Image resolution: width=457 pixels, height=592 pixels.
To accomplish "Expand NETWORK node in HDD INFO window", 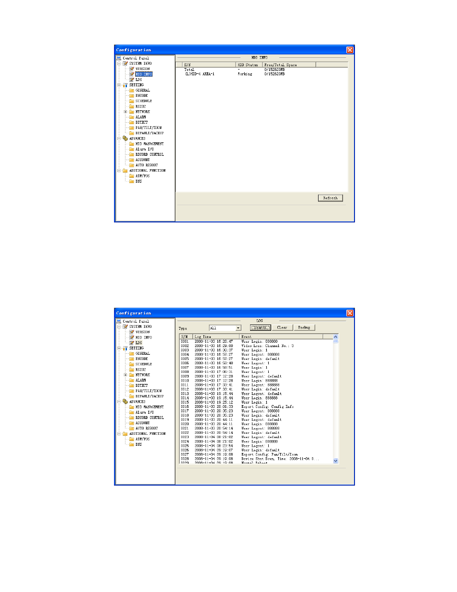I will pos(126,112).
